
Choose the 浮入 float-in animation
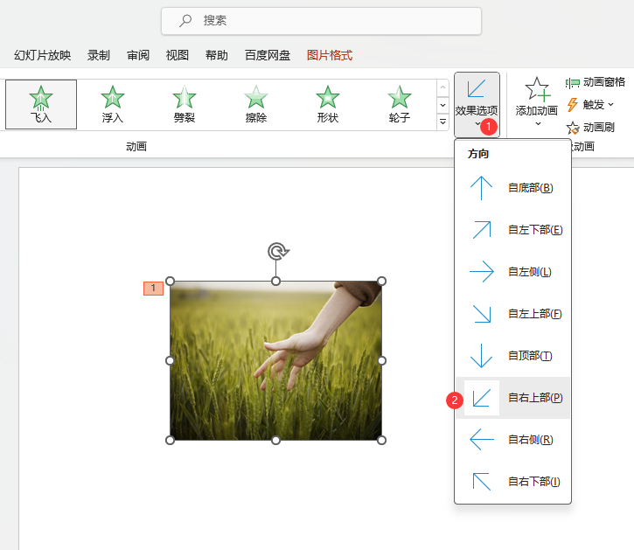pyautogui.click(x=113, y=104)
